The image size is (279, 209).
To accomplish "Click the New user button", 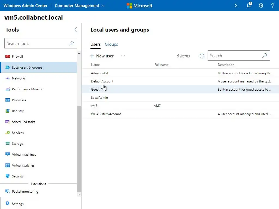I will tap(102, 56).
